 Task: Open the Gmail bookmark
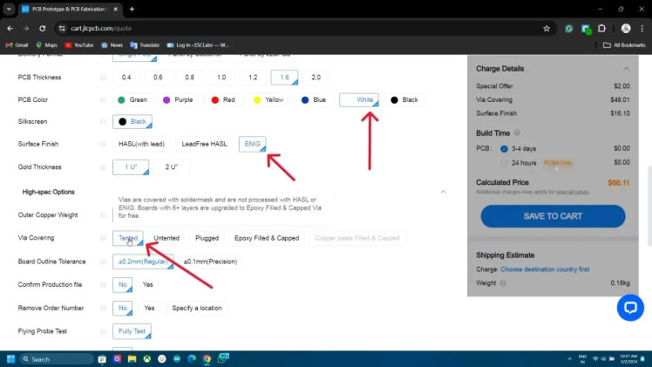pos(17,44)
